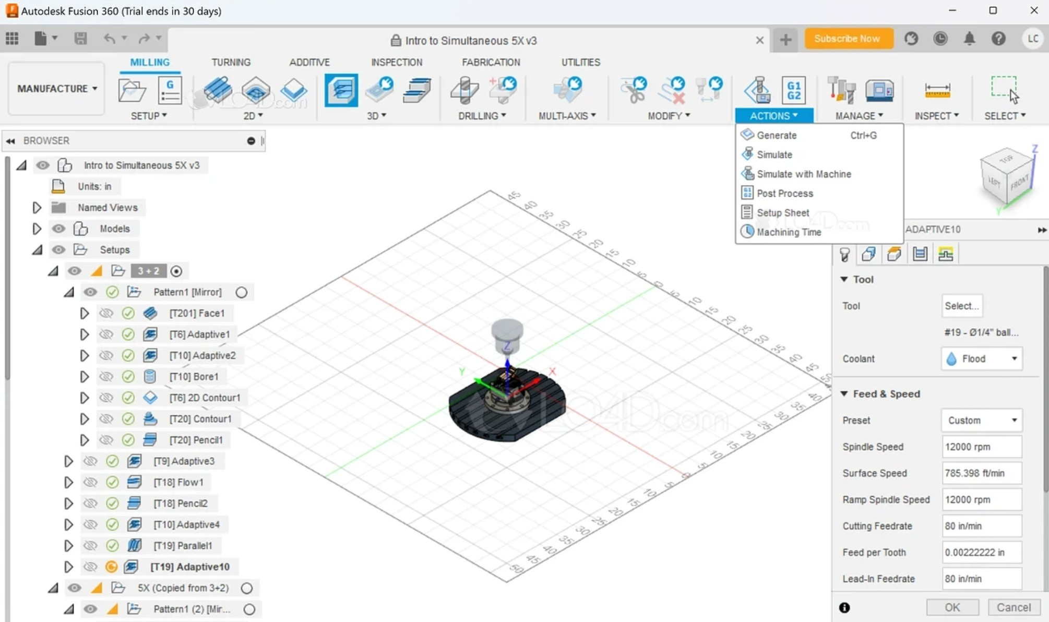Select the 2D Pocket tool icon
Screen dimensions: 1049x622
coord(256,90)
